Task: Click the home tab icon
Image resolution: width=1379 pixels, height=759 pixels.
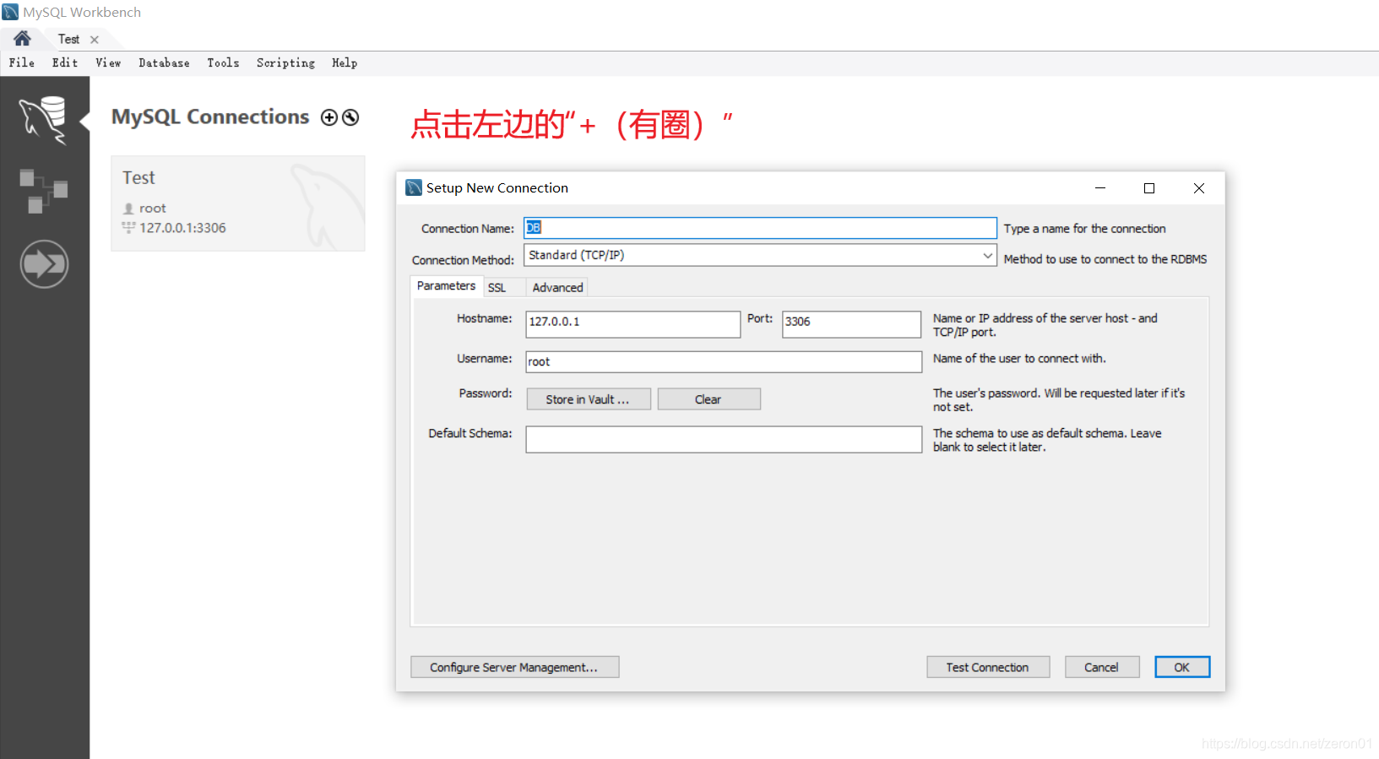Action: point(22,39)
